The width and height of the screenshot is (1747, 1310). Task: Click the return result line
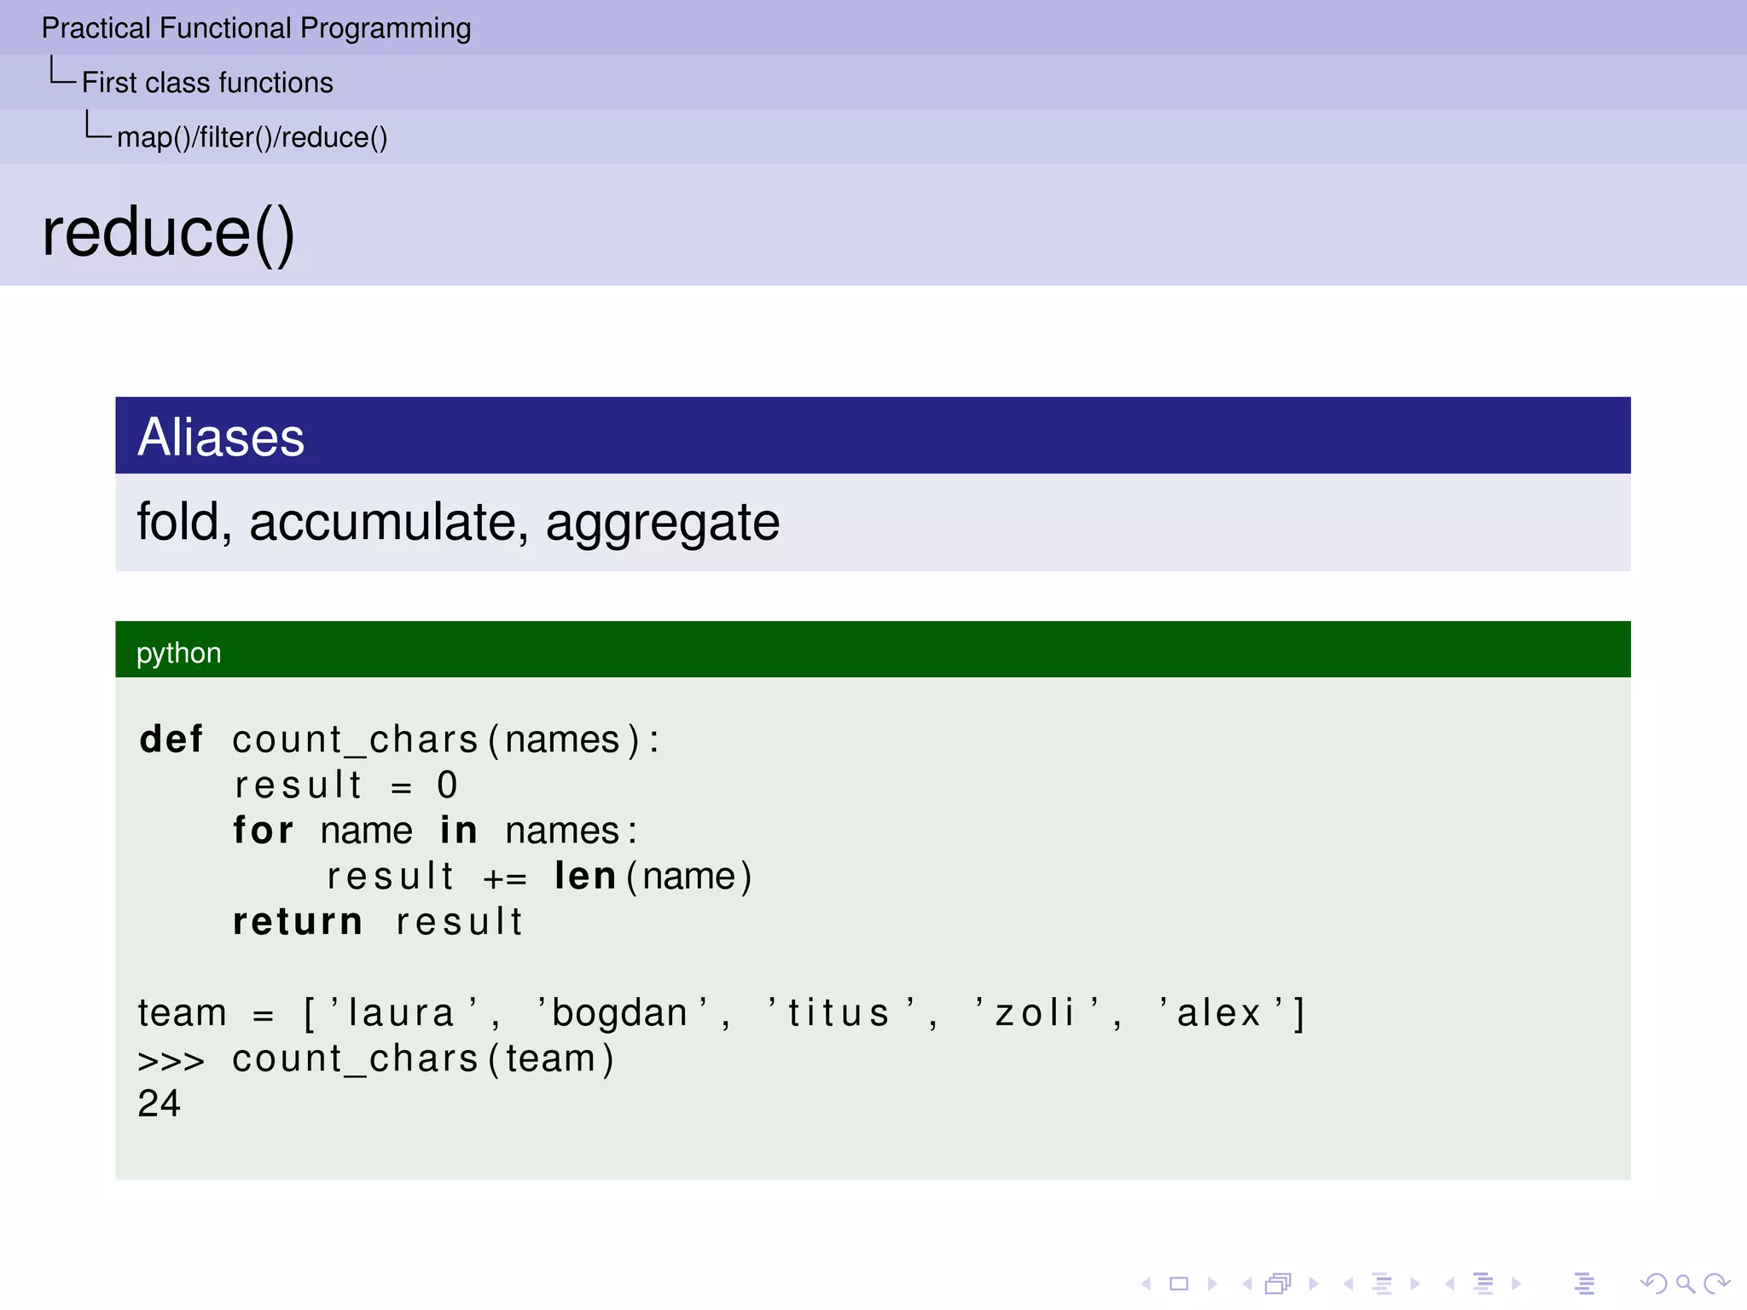(377, 922)
